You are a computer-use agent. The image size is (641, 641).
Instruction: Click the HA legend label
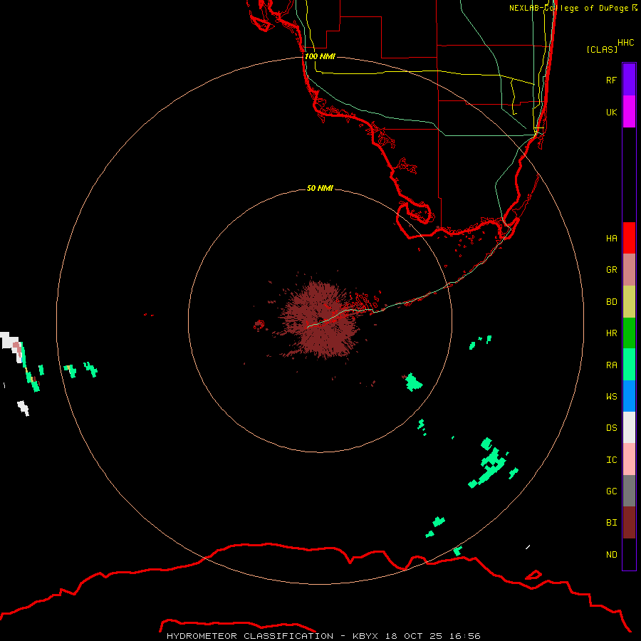click(x=611, y=238)
